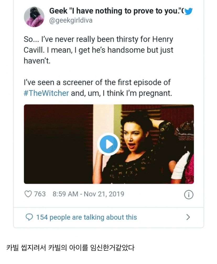217x264 pixels.
Task: Click the 763 likes count
Action: pyautogui.click(x=40, y=194)
